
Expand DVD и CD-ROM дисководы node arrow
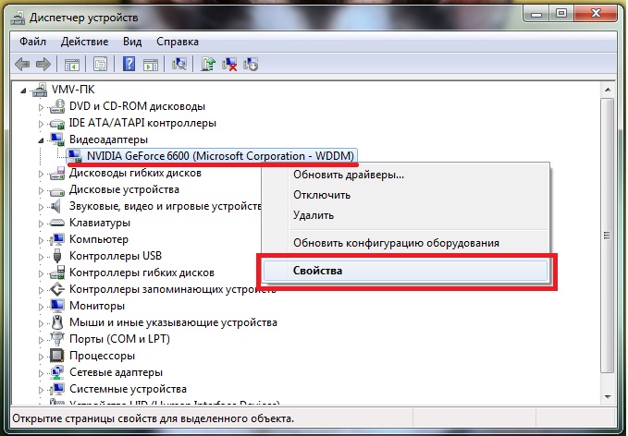(41, 107)
